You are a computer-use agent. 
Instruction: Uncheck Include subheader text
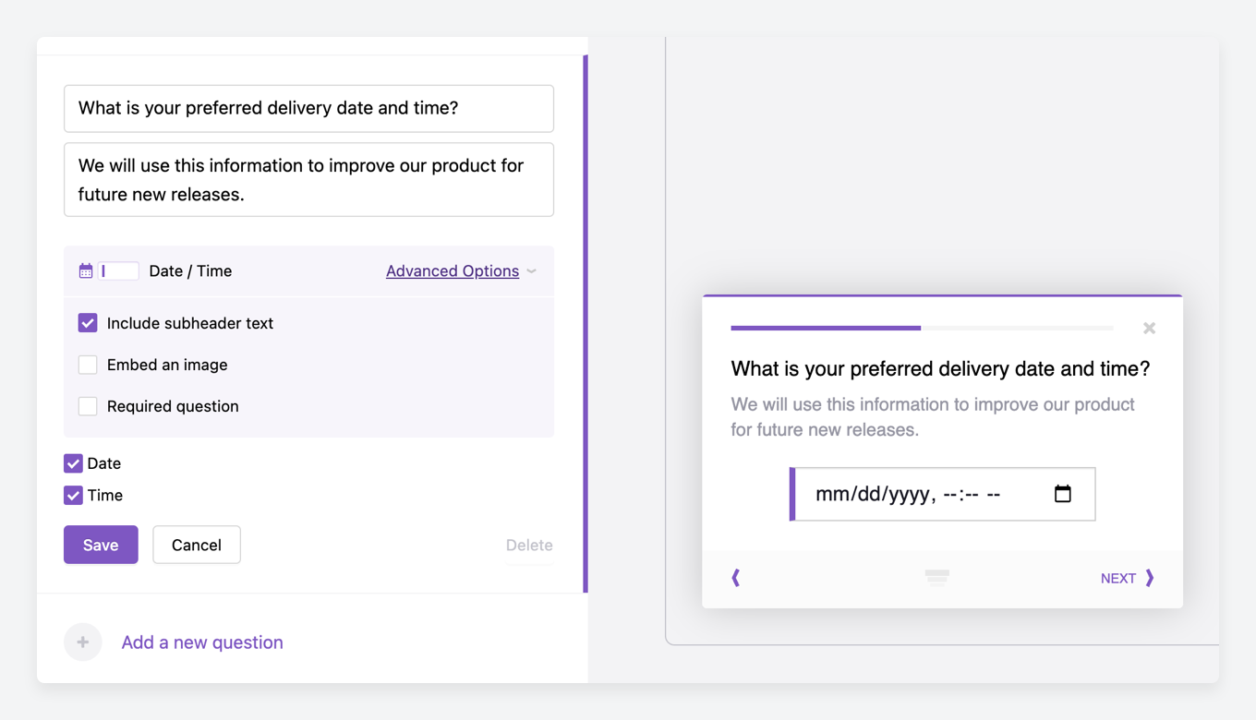click(88, 323)
